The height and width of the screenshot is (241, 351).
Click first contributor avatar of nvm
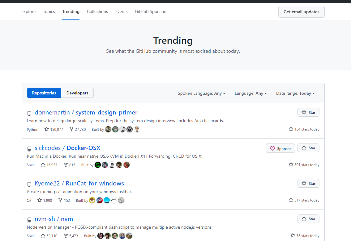[101, 236]
